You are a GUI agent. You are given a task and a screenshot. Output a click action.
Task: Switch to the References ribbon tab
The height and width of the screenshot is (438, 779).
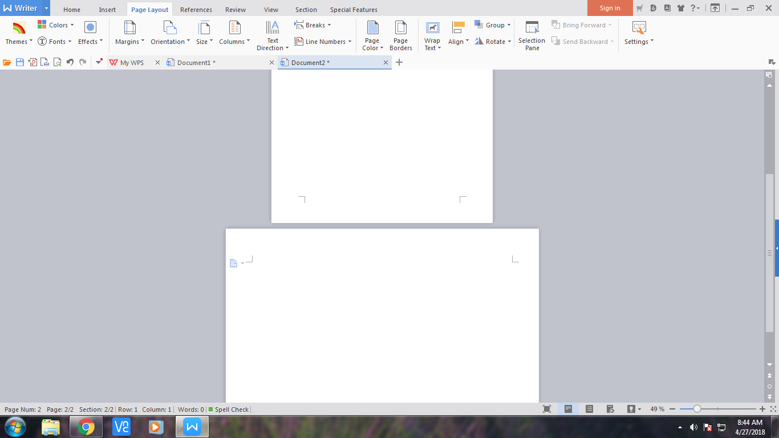click(x=196, y=9)
